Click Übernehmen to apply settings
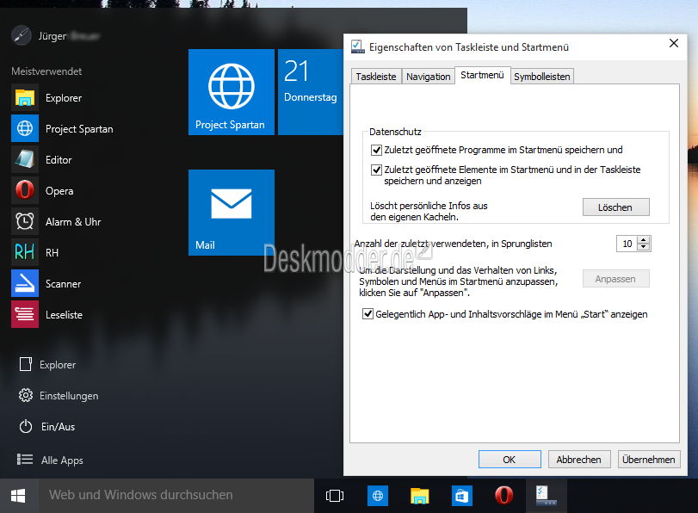This screenshot has height=513, width=698. (649, 459)
